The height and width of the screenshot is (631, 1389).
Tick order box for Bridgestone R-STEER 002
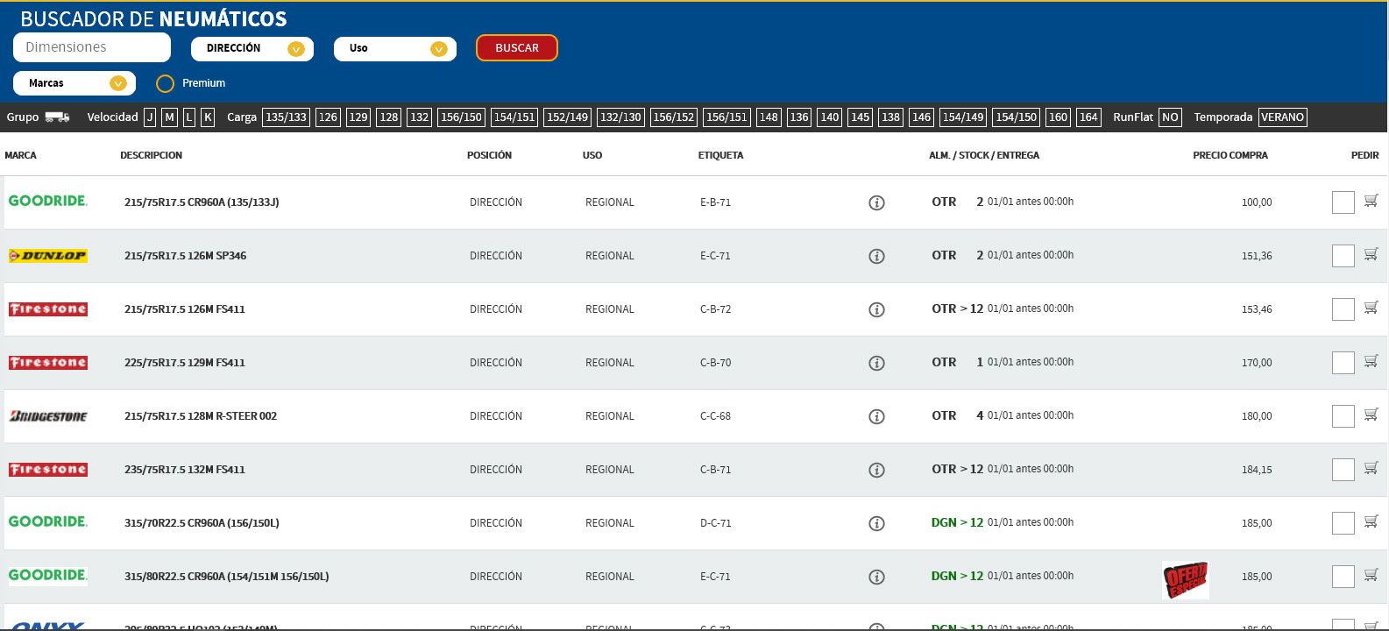(x=1343, y=416)
